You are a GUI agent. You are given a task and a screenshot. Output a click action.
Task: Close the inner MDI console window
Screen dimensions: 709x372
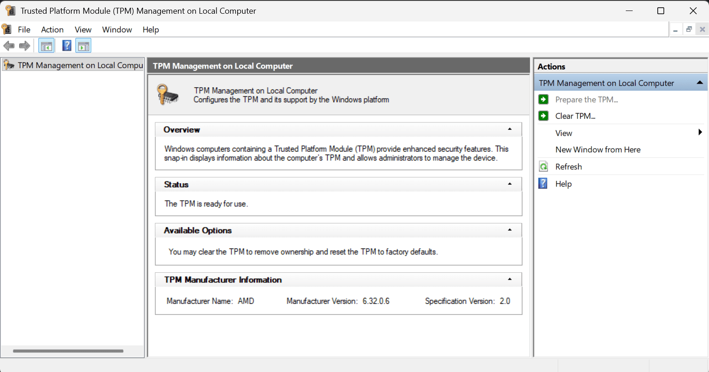click(x=703, y=30)
